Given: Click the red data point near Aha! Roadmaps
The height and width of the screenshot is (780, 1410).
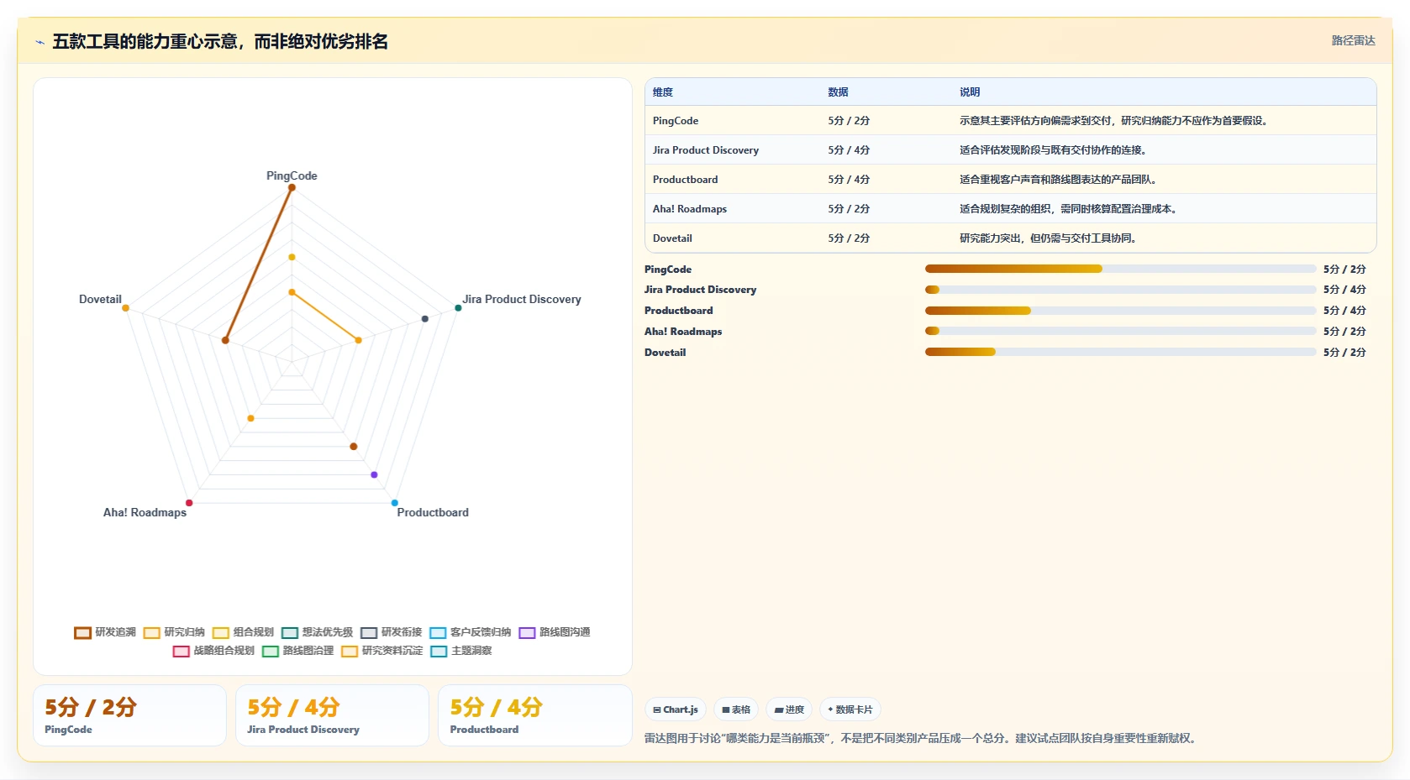Looking at the screenshot, I should click(x=189, y=503).
